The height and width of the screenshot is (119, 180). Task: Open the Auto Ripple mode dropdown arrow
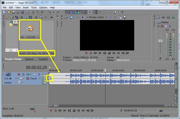[81, 12]
